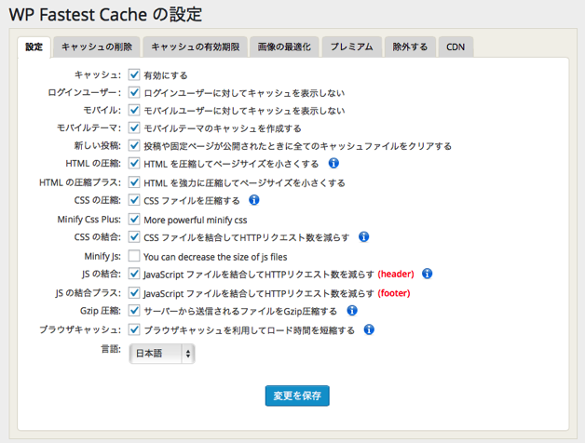Toggle ログインユーザー checkbox

(134, 92)
